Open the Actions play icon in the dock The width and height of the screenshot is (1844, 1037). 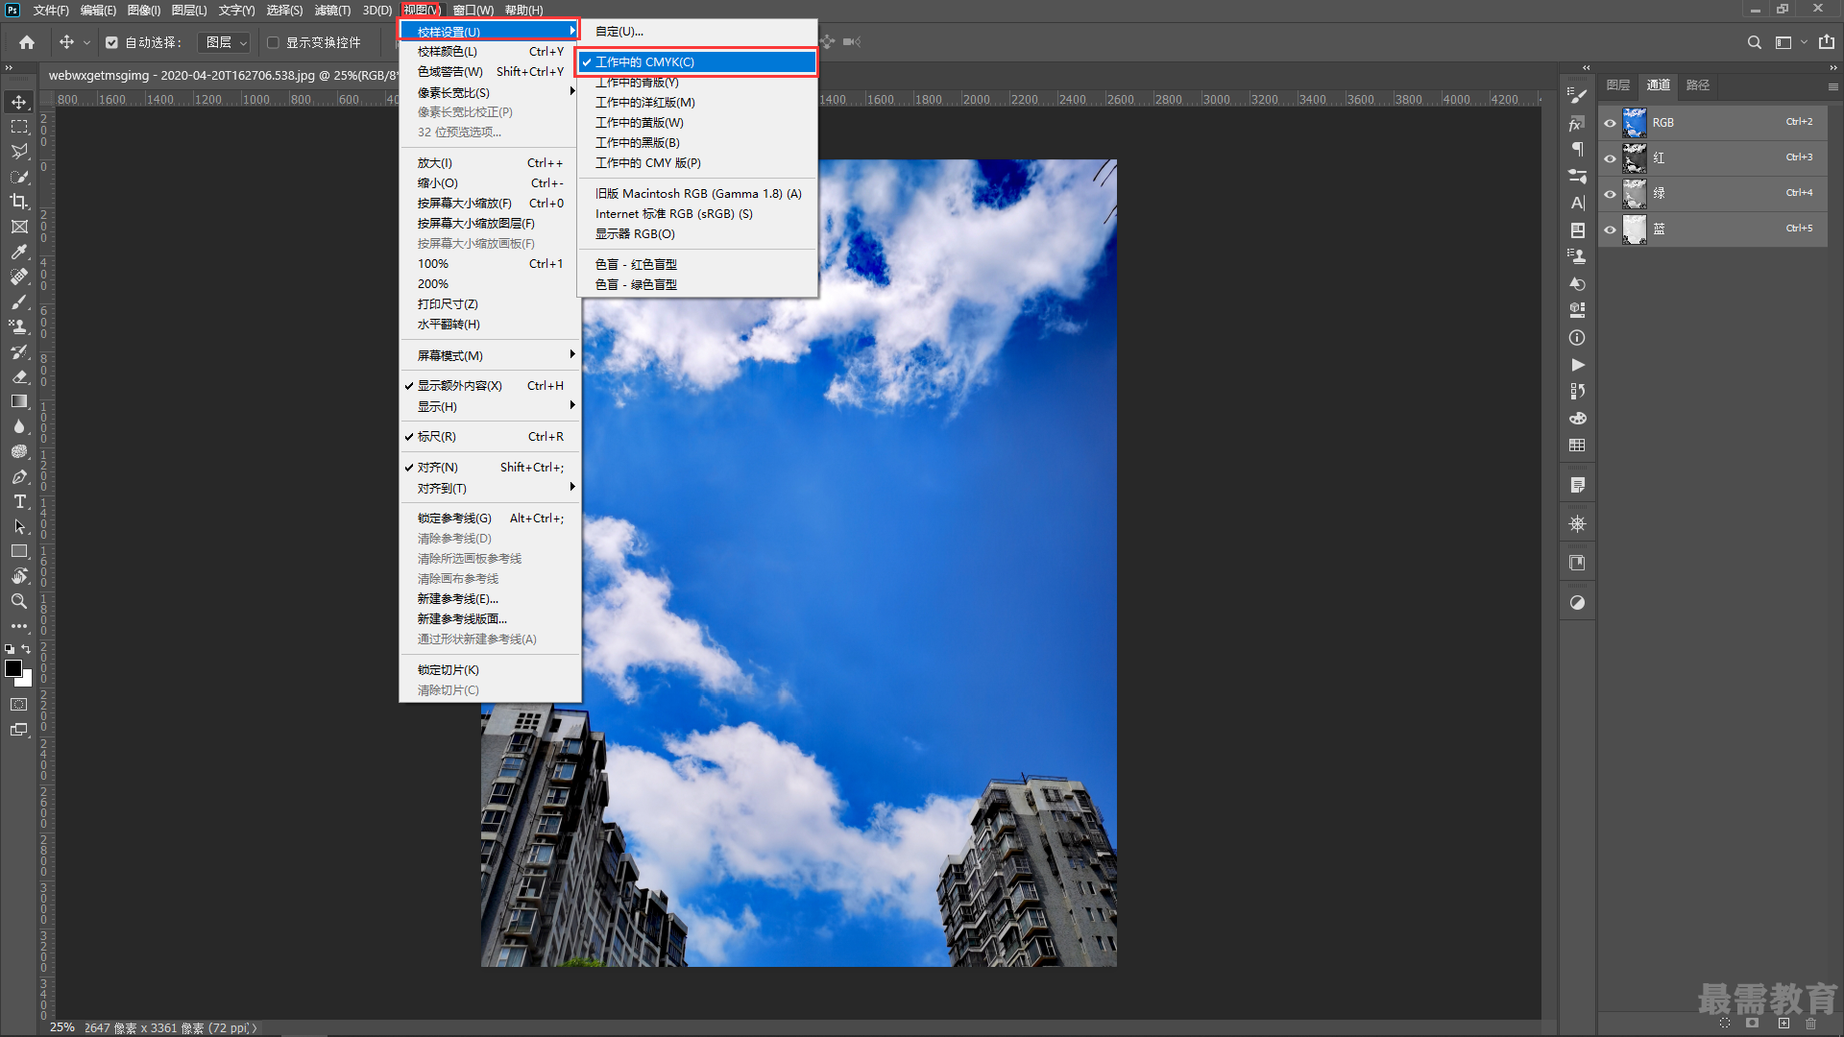pos(1577,365)
